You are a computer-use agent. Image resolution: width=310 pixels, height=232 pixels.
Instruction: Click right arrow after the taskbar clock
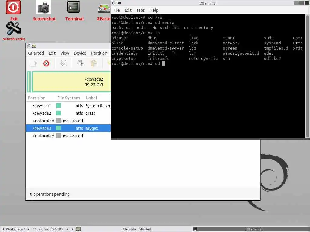(x=73, y=229)
